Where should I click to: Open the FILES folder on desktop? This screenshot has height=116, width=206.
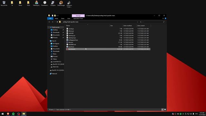pyautogui.click(x=28, y=4)
